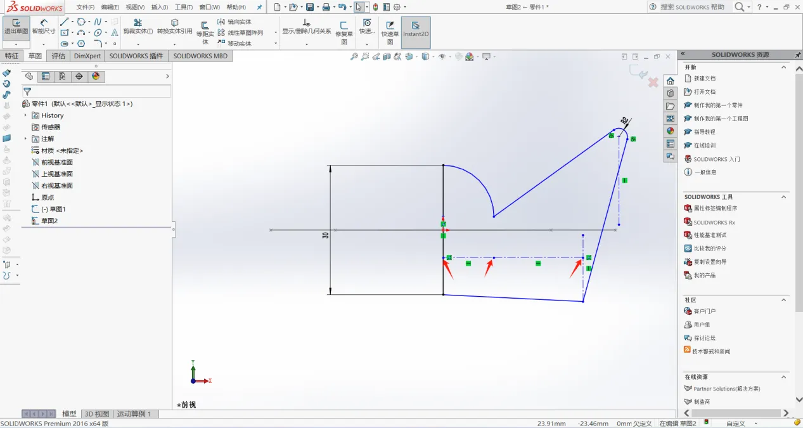Open dropdown arrow under 剪裁实体
Image resolution: width=803 pixels, height=428 pixels.
coord(138,44)
